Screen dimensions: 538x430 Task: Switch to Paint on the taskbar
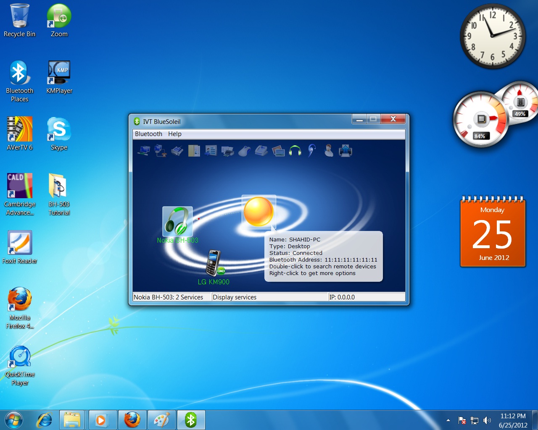[x=161, y=420]
